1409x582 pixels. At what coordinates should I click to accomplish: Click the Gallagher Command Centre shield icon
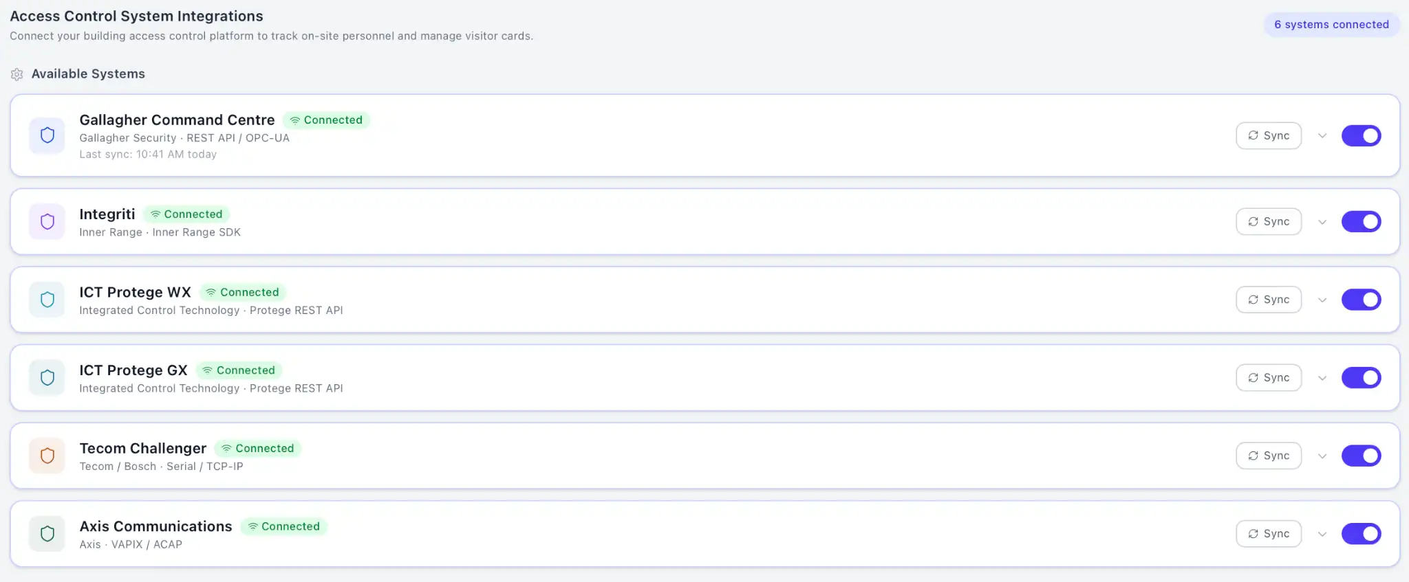coord(47,135)
